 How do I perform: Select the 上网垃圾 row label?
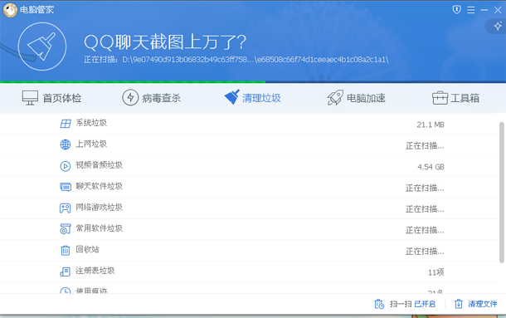point(91,144)
